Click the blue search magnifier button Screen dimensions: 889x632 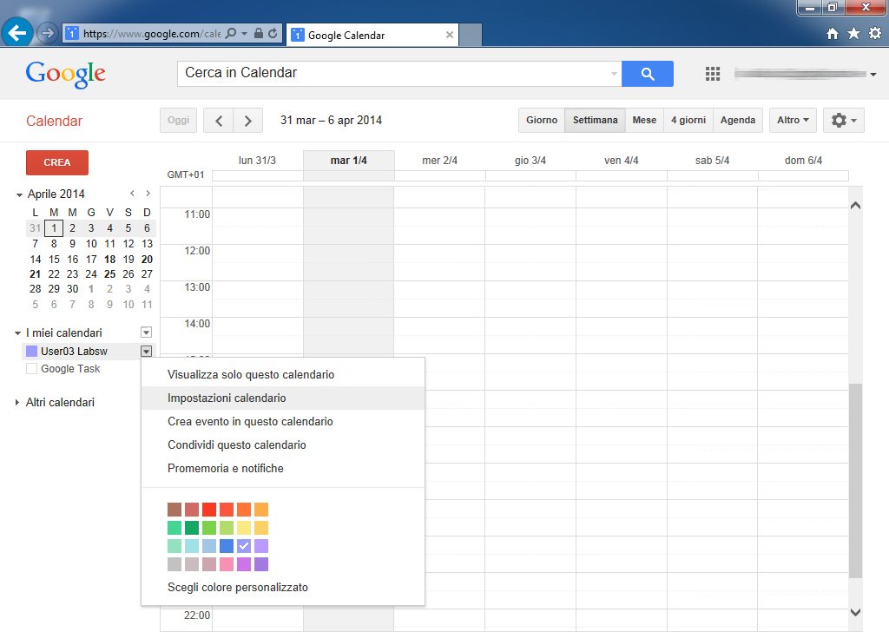[648, 74]
